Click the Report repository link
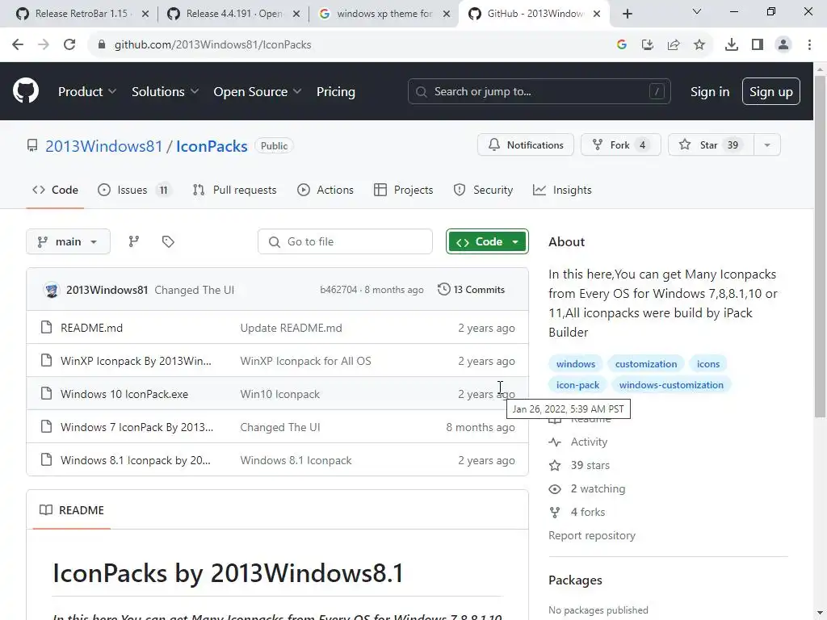 [x=592, y=535]
